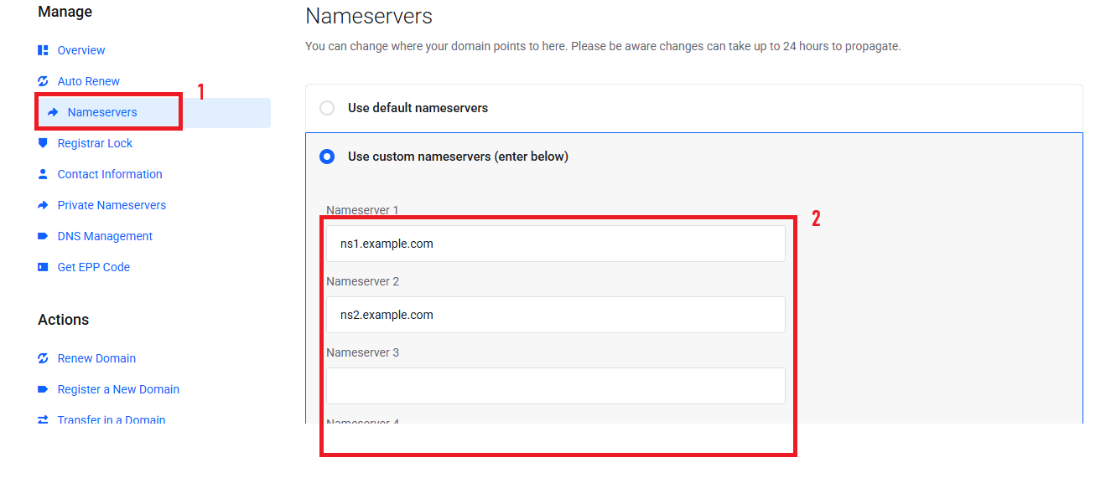Select the Use default nameservers radio button
Viewport: 1116px width, 478px height.
pyautogui.click(x=327, y=108)
